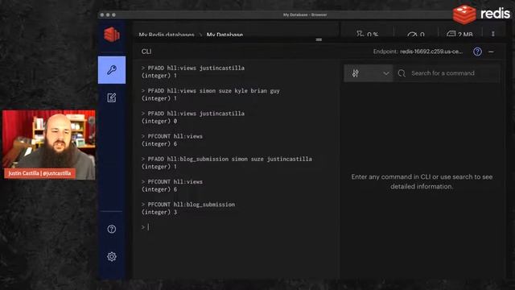Open CLI help question mark icon

coord(477,52)
